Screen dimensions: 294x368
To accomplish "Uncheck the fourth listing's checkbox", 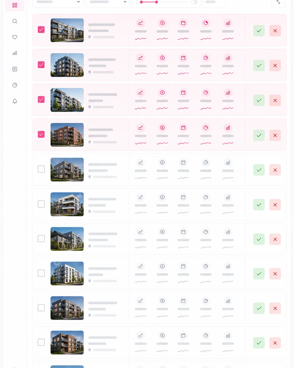I will (41, 134).
